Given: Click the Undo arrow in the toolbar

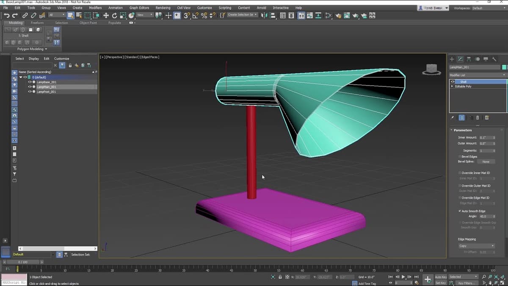Looking at the screenshot, I should (6, 15).
